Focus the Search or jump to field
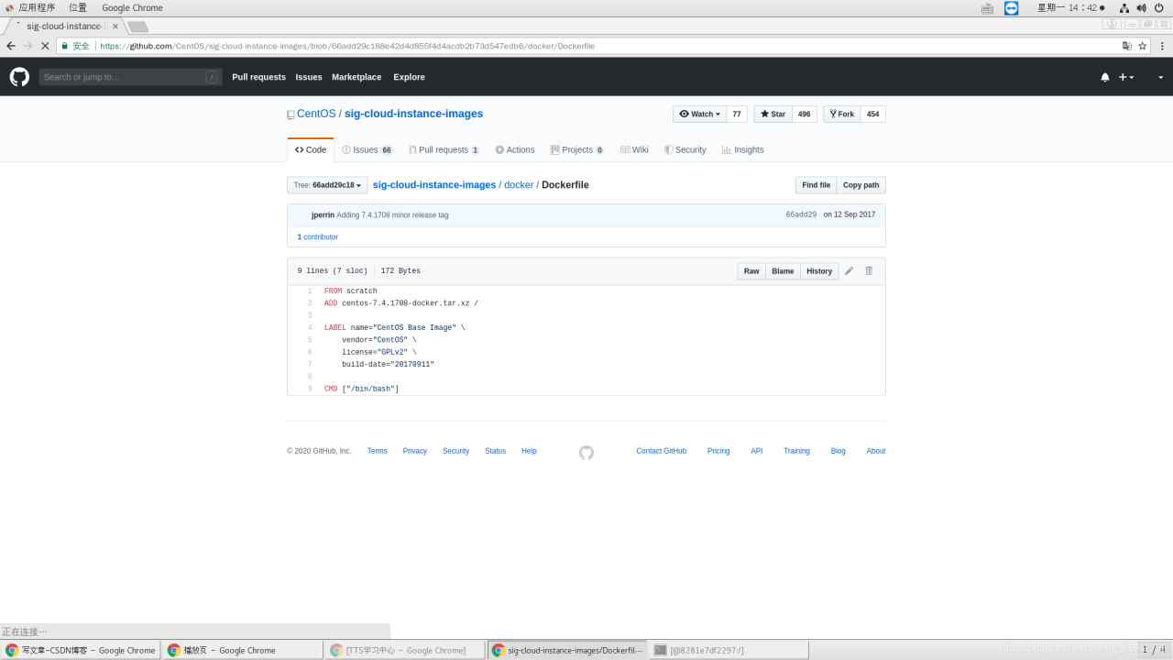 point(130,77)
